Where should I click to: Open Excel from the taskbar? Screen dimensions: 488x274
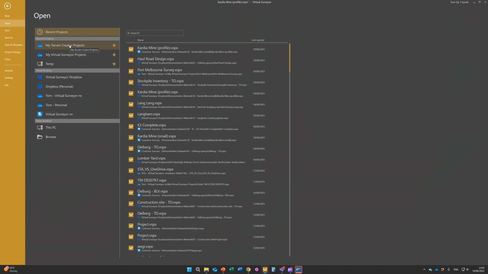(231, 269)
